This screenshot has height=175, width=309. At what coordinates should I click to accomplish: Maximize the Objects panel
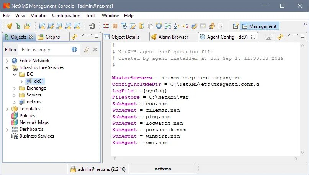click(96, 36)
